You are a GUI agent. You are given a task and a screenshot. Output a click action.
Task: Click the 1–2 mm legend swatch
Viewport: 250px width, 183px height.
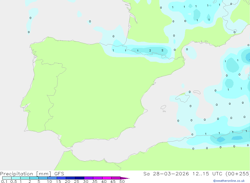pos(25,178)
